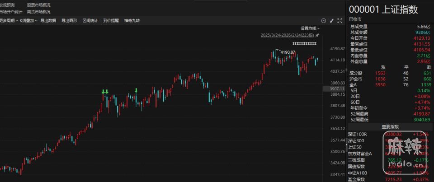This screenshot has width=434, height=182.
Task: Click the 导出数据 export data button
Action: pyautogui.click(x=48, y=21)
